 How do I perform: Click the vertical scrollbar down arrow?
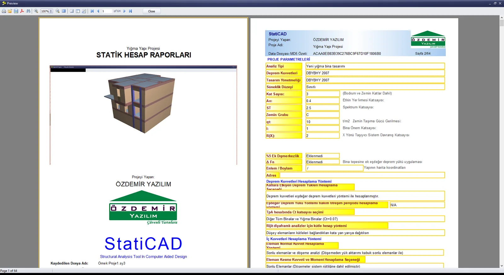[501, 266]
